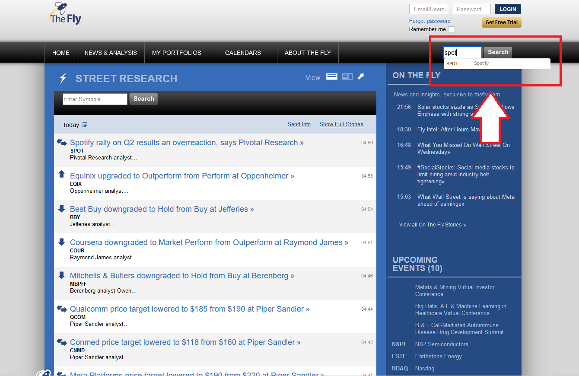This screenshot has width=579, height=376.
Task: Open Nasdaq event
Action: click(x=425, y=369)
